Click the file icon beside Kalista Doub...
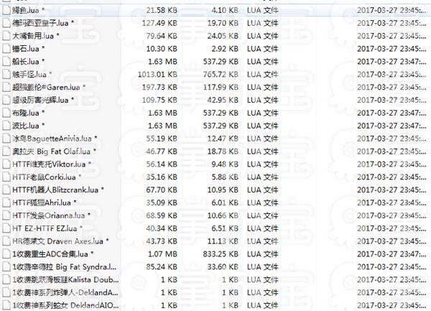 pyautogui.click(x=6, y=279)
